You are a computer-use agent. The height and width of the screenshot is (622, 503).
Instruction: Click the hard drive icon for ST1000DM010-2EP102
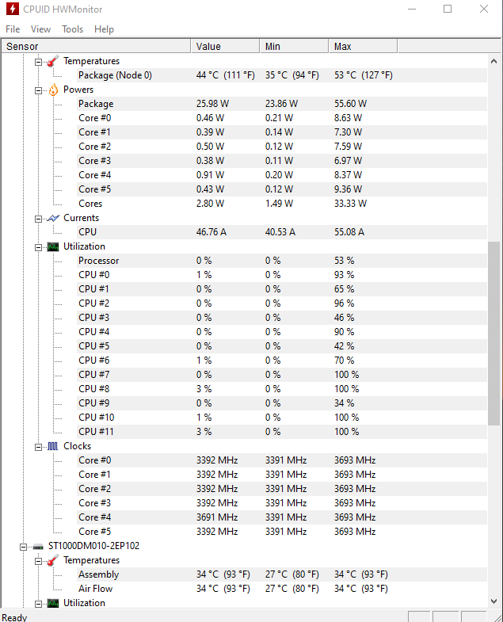tap(38, 547)
